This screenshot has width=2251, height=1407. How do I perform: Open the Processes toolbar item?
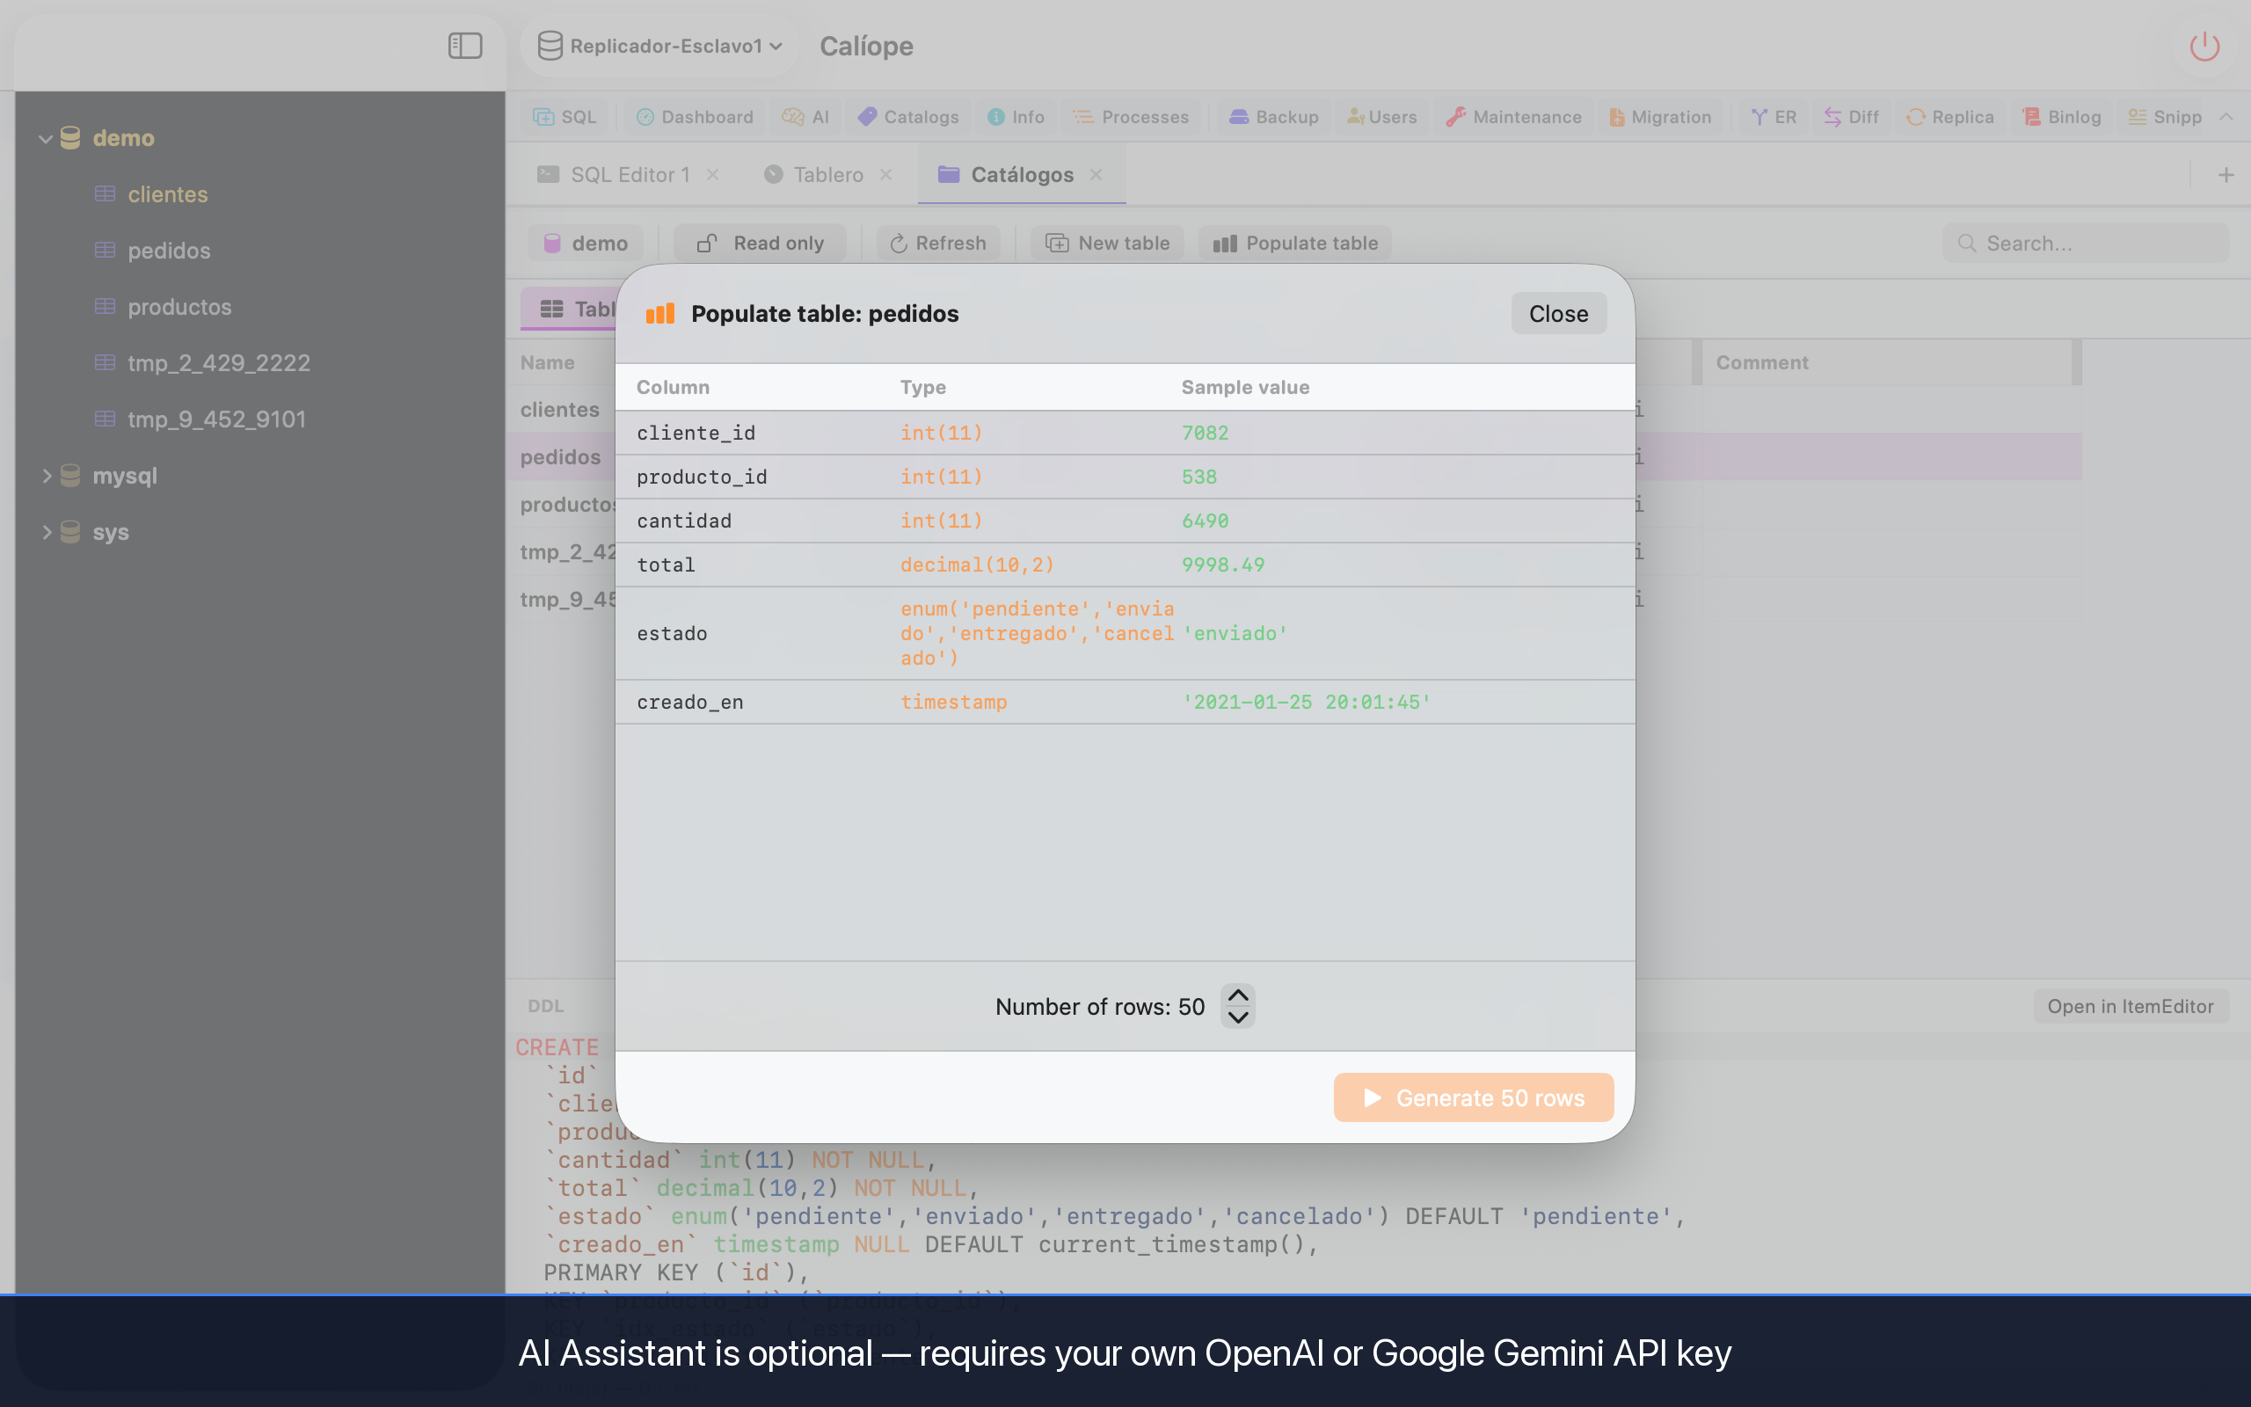[x=1130, y=116]
